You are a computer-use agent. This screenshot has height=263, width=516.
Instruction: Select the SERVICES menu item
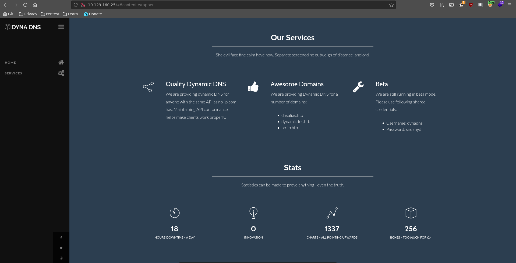point(13,73)
